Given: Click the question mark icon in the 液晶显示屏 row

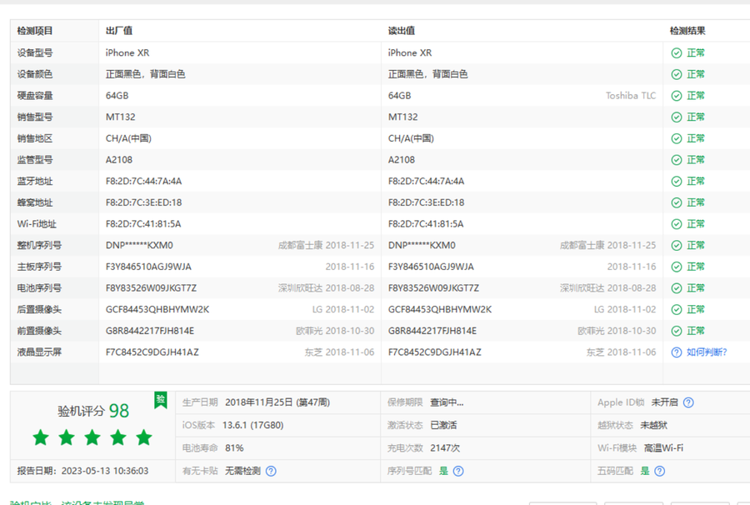Looking at the screenshot, I should point(677,352).
